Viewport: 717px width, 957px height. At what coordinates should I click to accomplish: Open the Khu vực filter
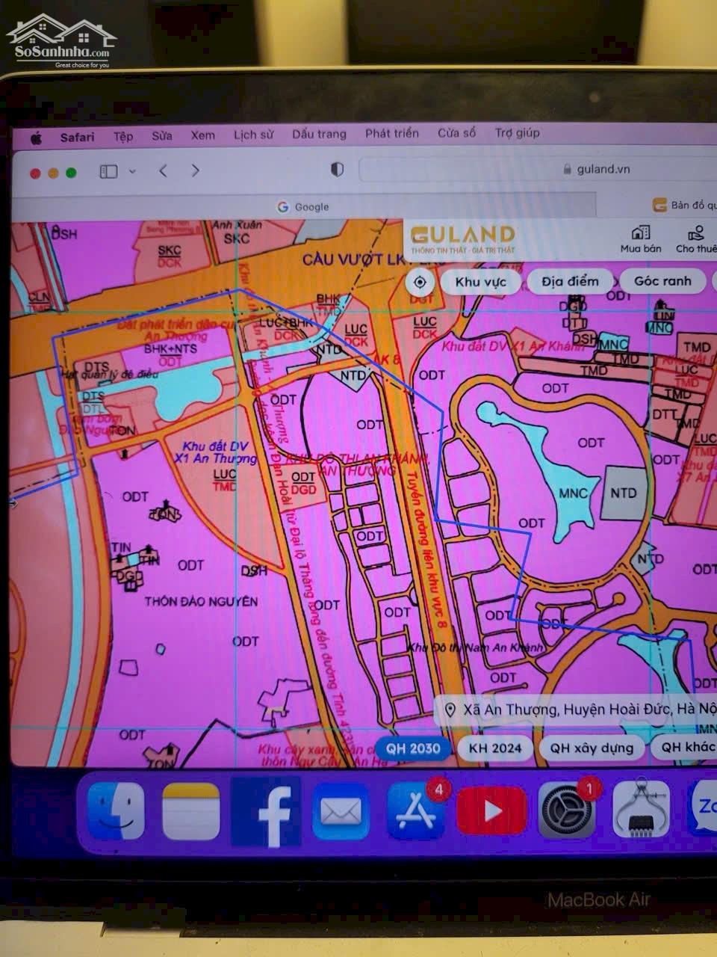pos(480,282)
